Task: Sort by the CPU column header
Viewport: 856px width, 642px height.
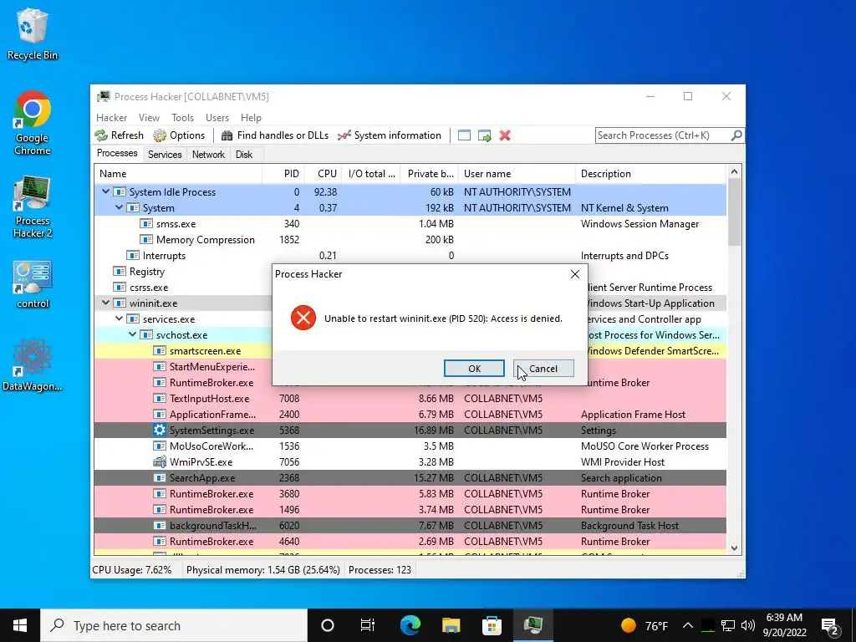Action: tap(324, 174)
